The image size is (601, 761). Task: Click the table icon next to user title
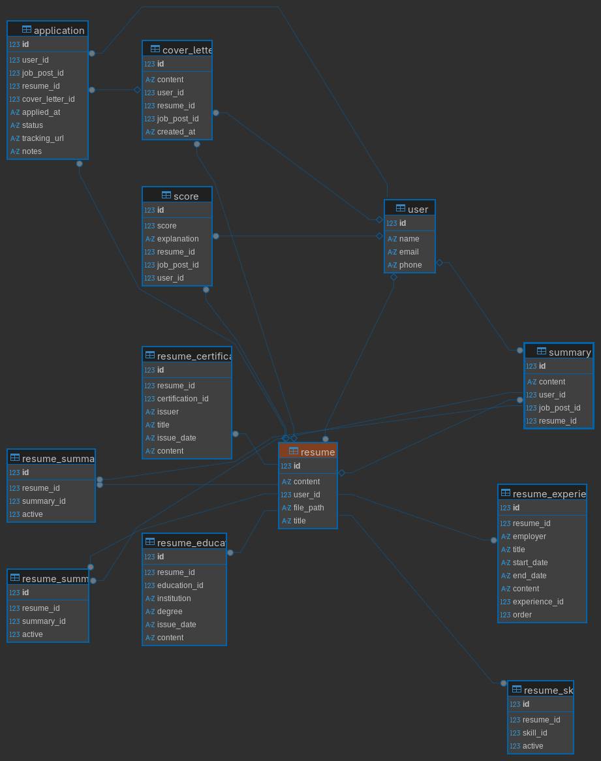coord(401,208)
